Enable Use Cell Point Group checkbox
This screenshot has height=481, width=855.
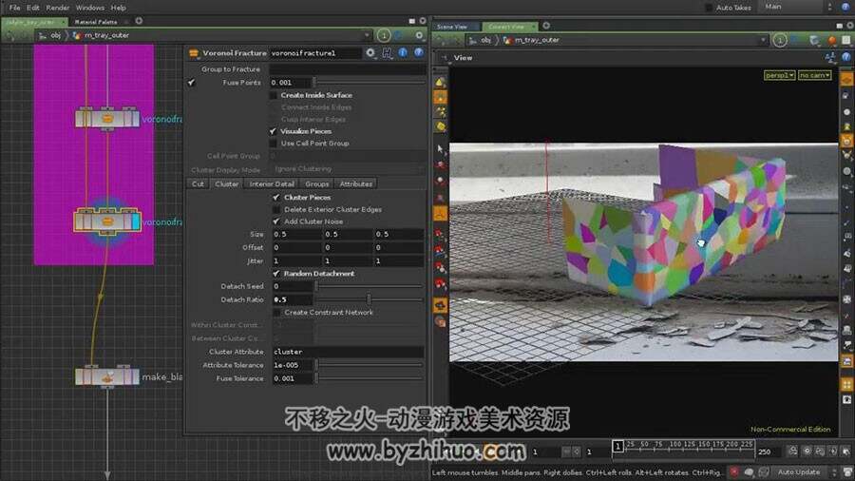pos(274,144)
